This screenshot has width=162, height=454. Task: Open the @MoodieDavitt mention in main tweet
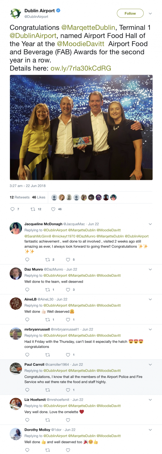[81, 44]
